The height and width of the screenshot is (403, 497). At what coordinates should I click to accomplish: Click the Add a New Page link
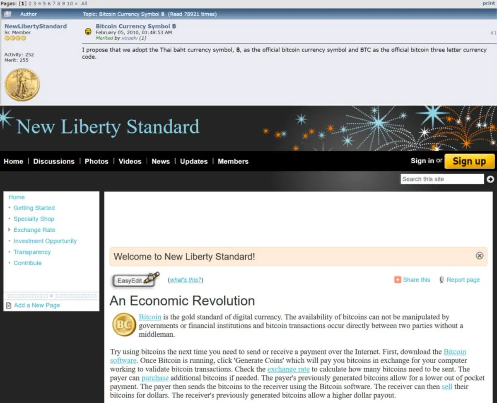[x=37, y=305]
